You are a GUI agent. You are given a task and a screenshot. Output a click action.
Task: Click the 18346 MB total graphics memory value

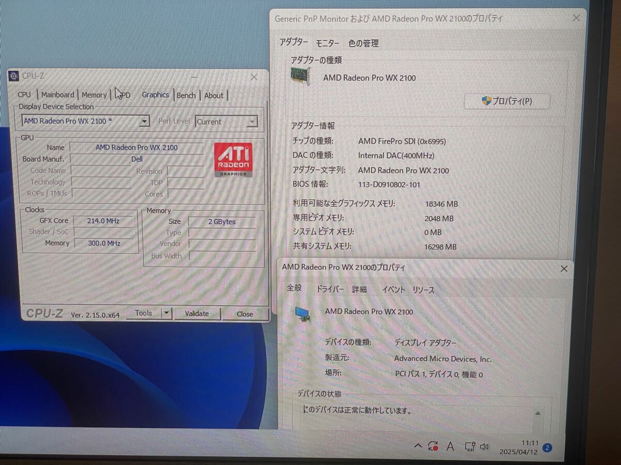[441, 204]
